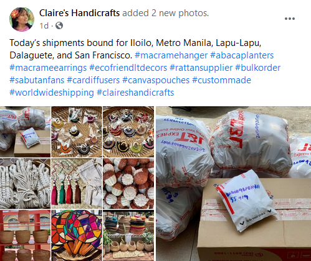Click the #cardiffusers hashtag
This screenshot has height=261, width=311.
click(x=93, y=80)
